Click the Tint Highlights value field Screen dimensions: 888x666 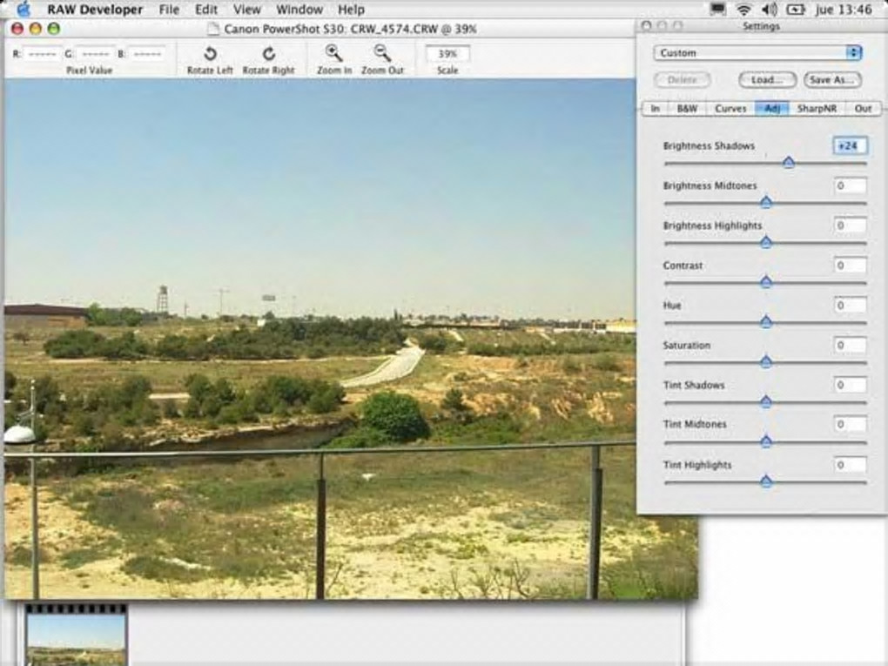coord(850,465)
